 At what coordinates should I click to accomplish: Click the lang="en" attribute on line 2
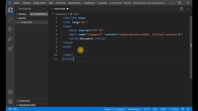tap(79, 22)
